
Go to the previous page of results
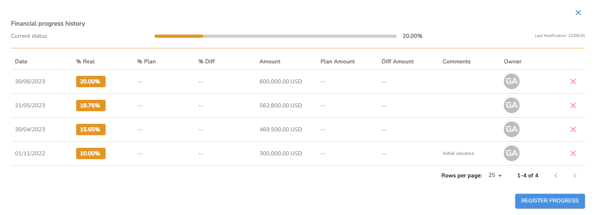pyautogui.click(x=556, y=176)
